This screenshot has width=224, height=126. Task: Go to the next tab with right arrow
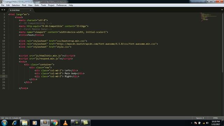pyautogui.click(x=5, y=10)
